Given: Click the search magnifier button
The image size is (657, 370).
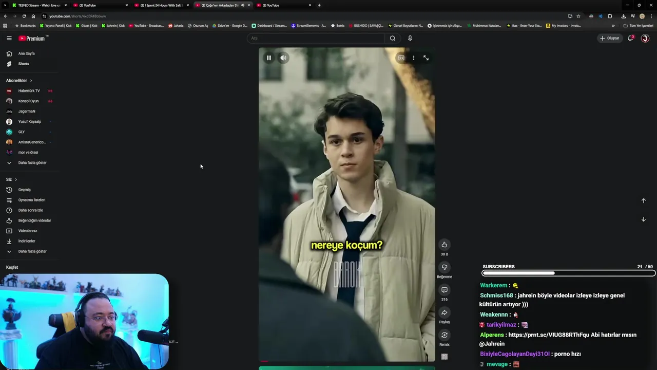Looking at the screenshot, I should 393,38.
